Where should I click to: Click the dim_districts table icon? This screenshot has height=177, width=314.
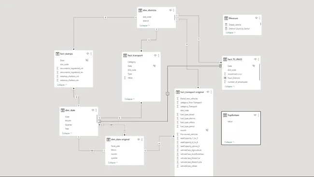pyautogui.click(x=140, y=10)
